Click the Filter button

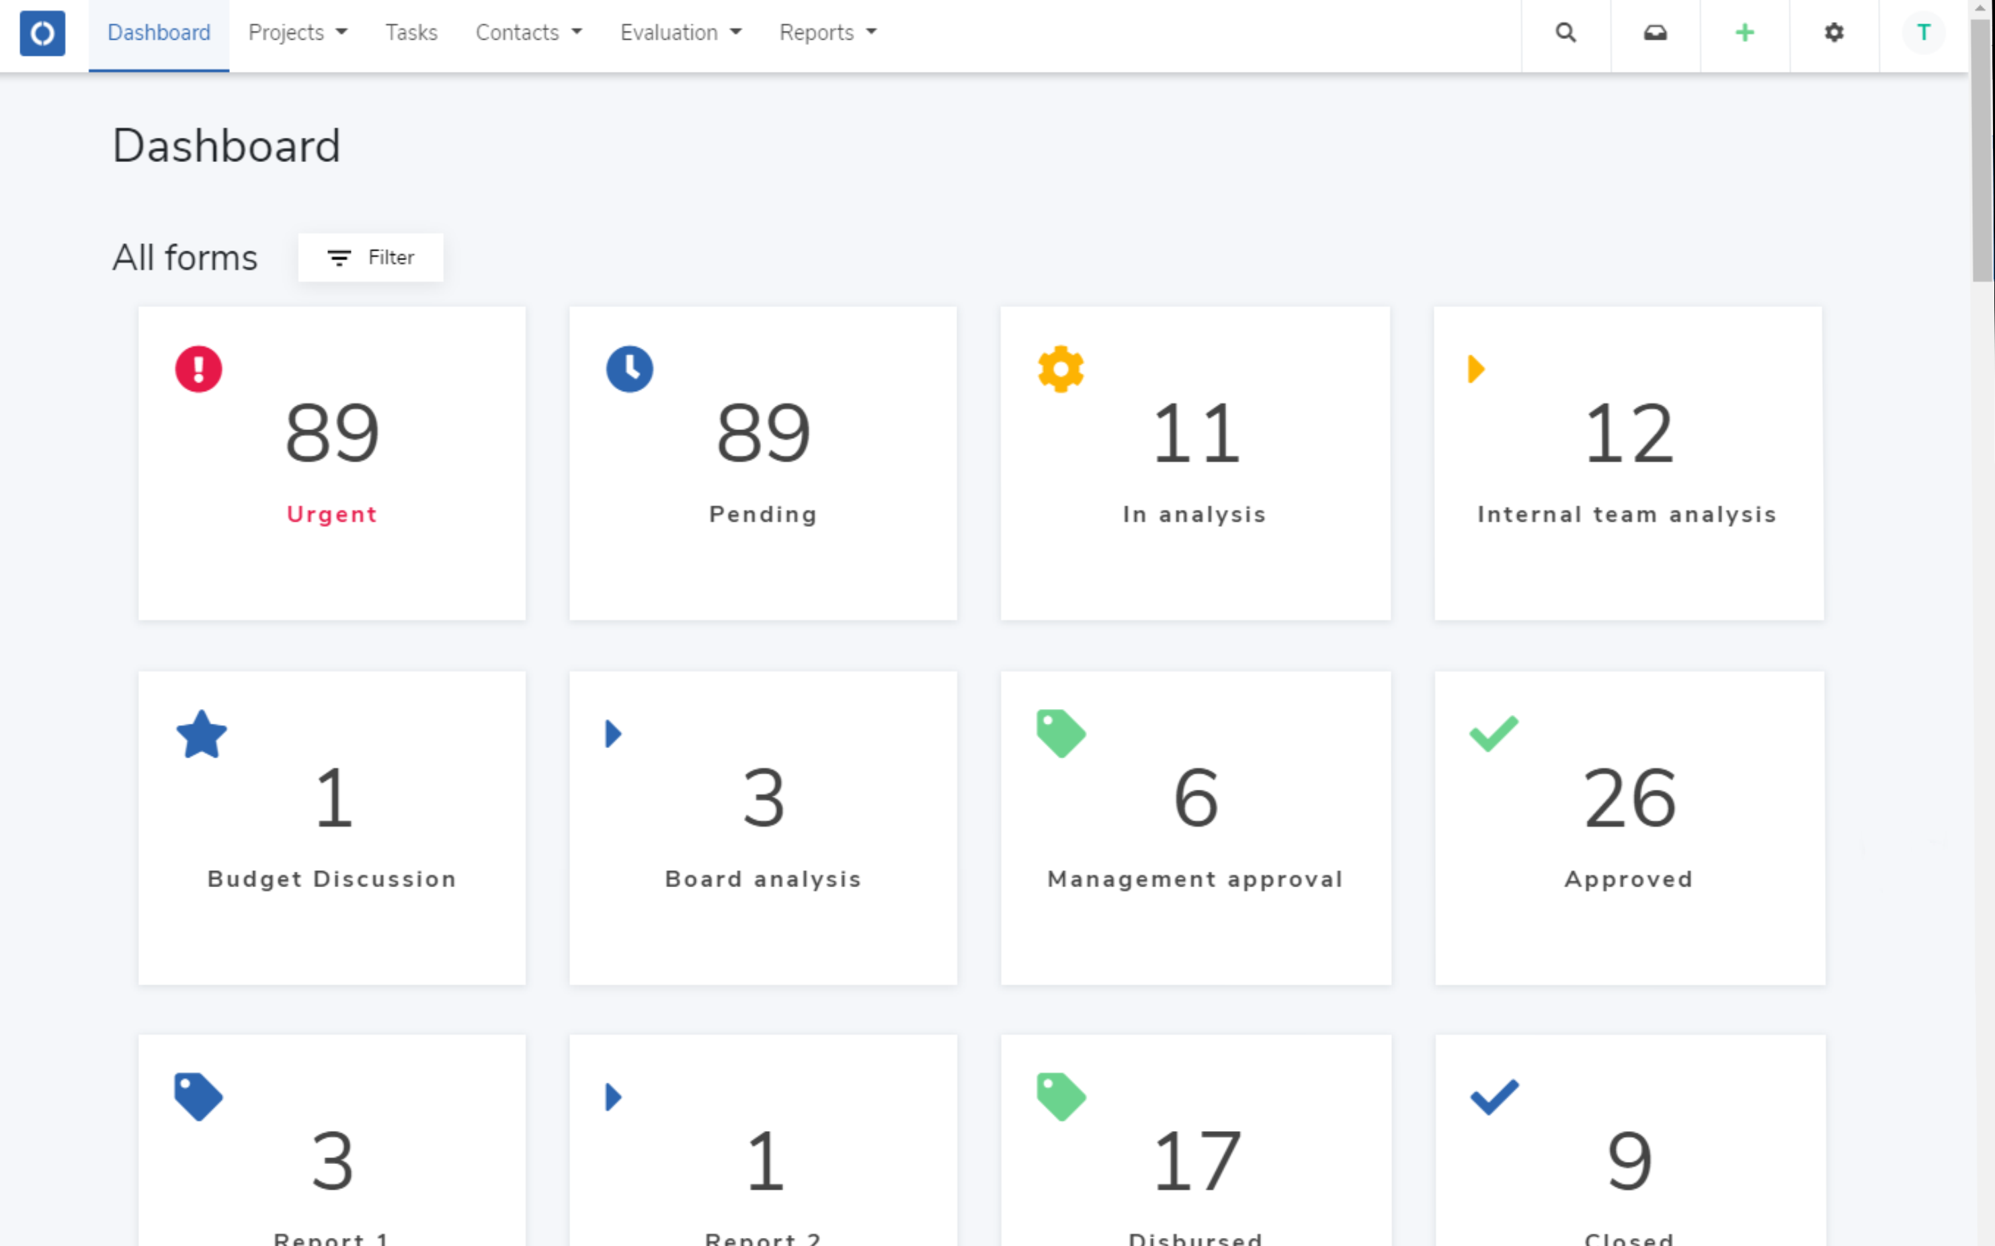coord(371,258)
